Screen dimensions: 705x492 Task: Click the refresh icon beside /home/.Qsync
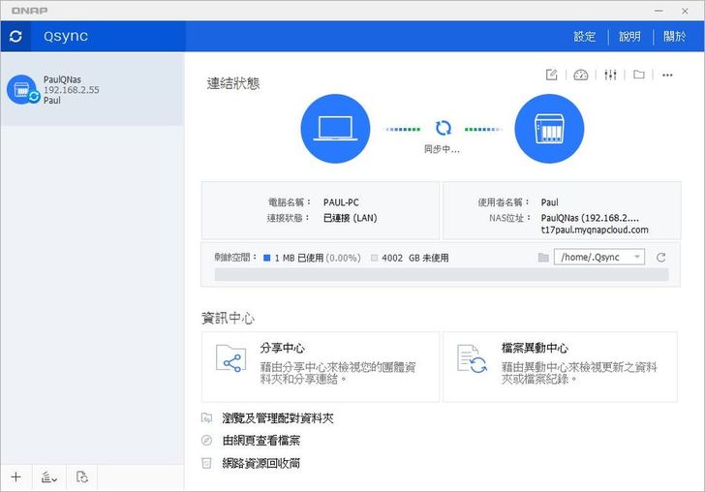pyautogui.click(x=661, y=257)
